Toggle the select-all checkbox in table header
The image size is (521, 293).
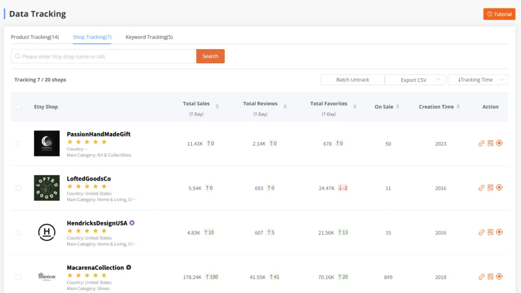18,107
